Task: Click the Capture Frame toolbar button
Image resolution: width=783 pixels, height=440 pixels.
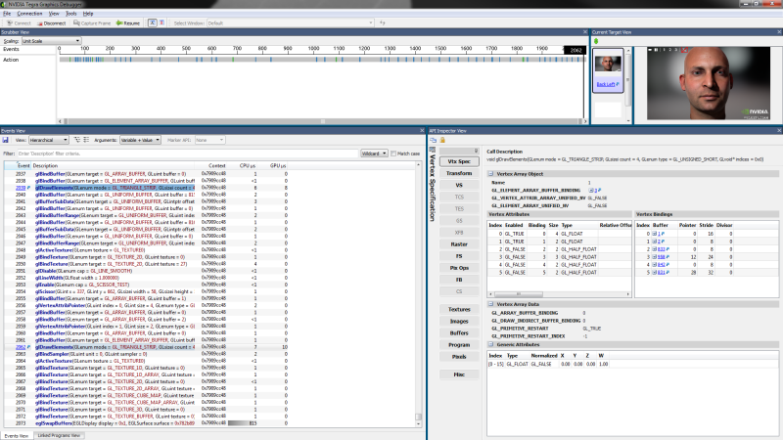Action: (x=92, y=22)
